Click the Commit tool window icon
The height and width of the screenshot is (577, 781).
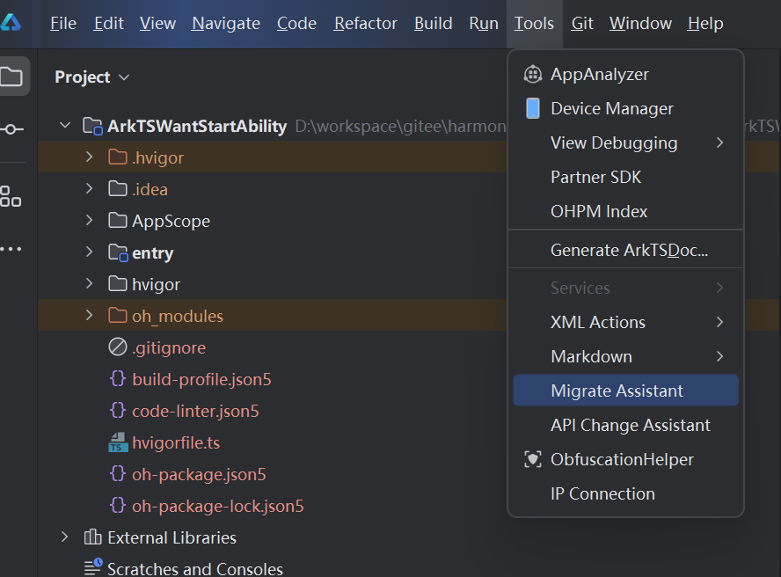(12, 129)
